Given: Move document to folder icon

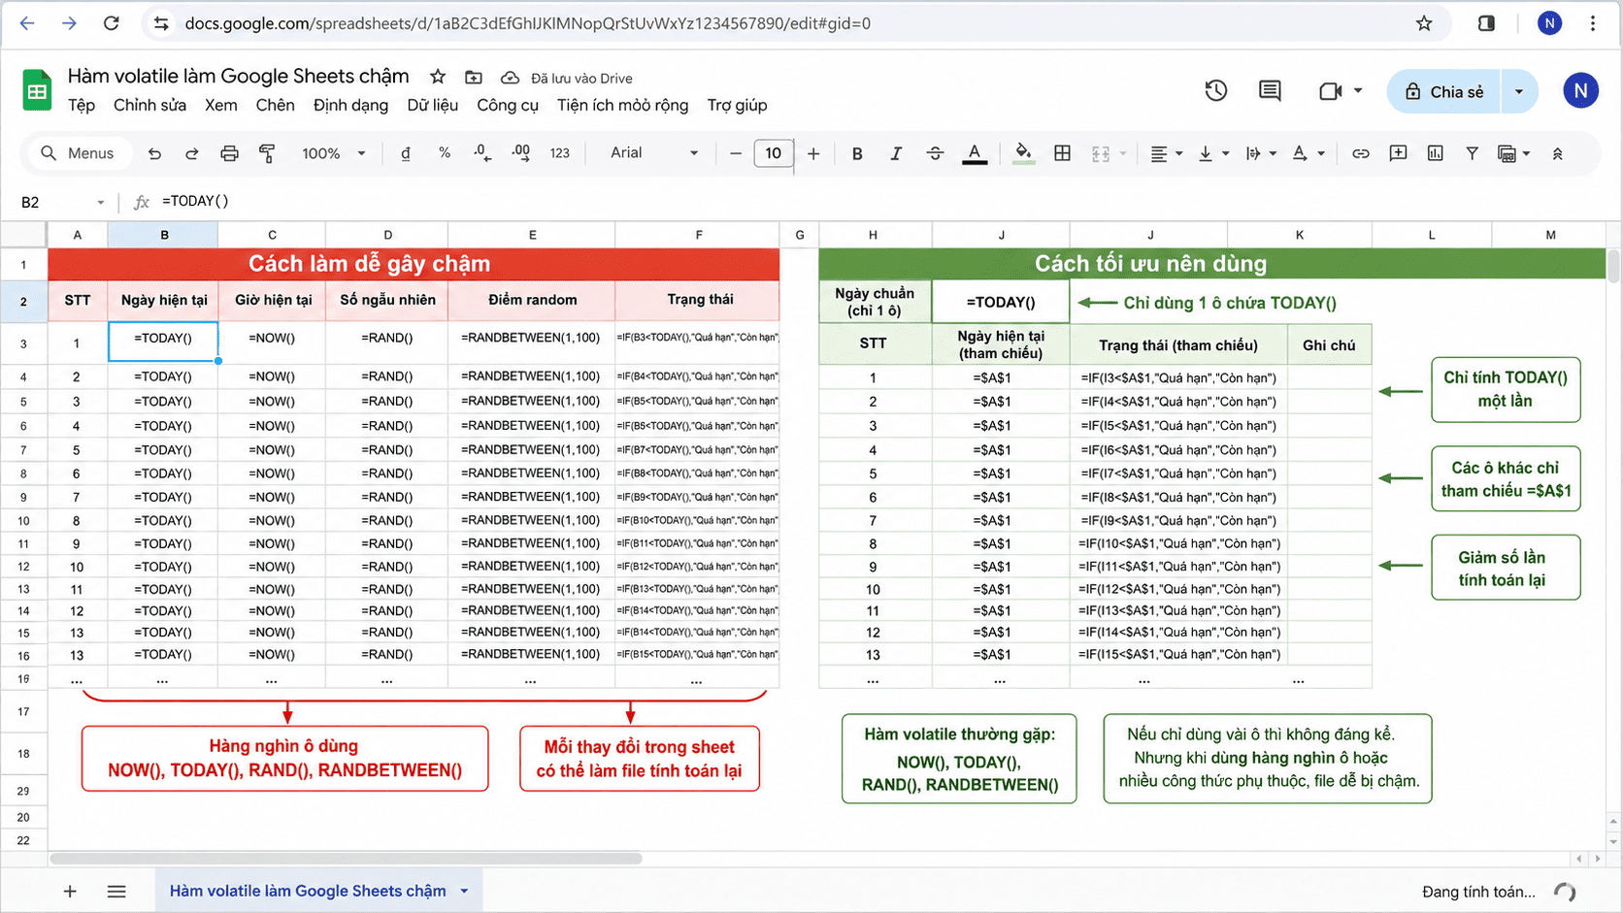Looking at the screenshot, I should 474,78.
